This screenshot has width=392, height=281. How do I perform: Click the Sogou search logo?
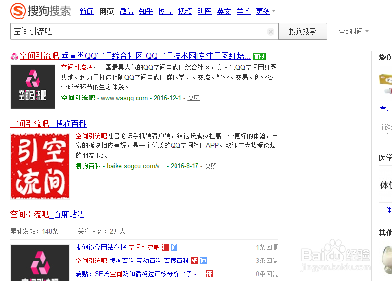[x=40, y=11]
